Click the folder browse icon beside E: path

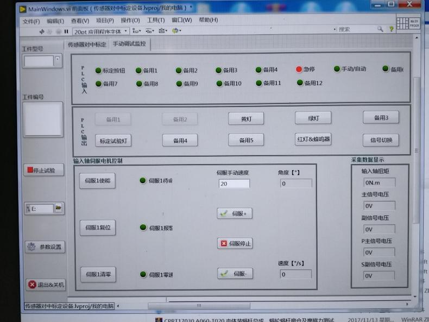pyautogui.click(x=58, y=208)
